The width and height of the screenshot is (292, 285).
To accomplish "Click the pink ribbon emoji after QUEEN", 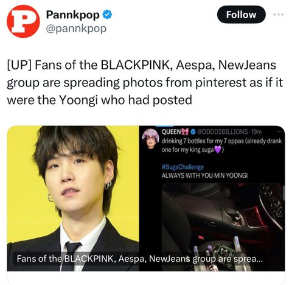I will point(186,132).
